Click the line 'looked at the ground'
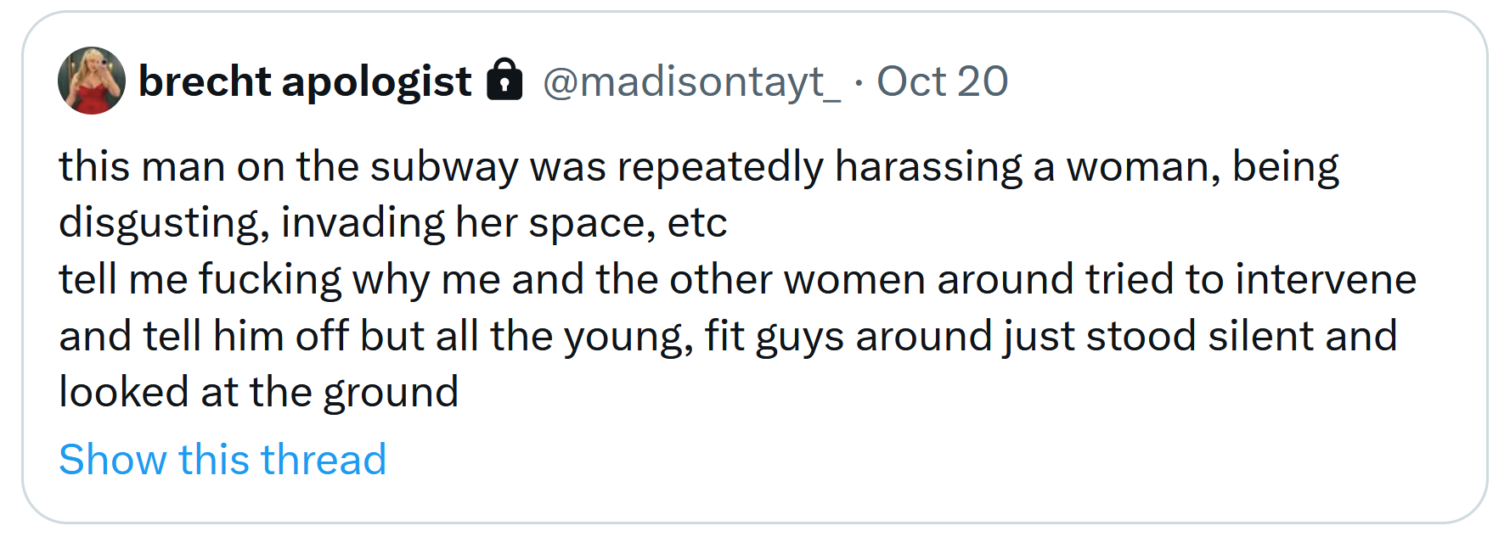The height and width of the screenshot is (537, 1510). pos(259,392)
